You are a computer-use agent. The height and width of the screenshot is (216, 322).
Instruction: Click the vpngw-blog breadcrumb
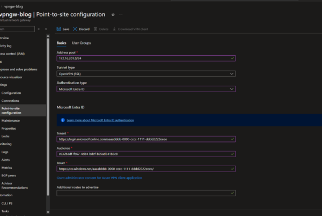pos(13,6)
